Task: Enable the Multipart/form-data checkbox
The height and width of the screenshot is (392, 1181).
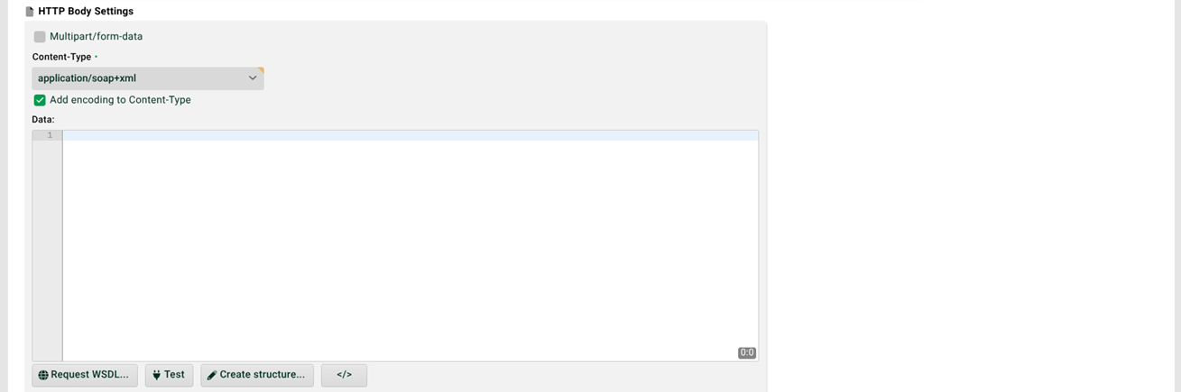Action: pos(40,37)
